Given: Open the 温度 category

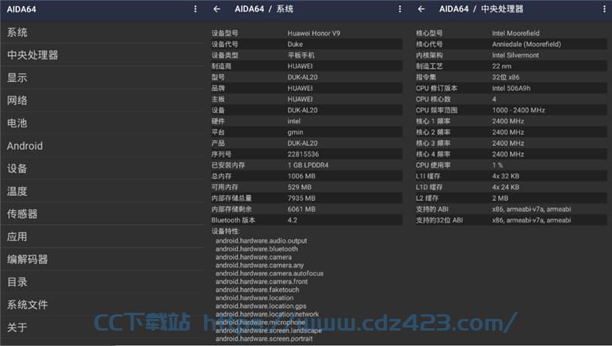Looking at the screenshot, I should coord(102,191).
